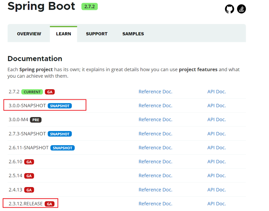This screenshot has height=211, width=269.
Task: Click the GA badge for 2.3.12.RELEASE
Action: (x=49, y=204)
